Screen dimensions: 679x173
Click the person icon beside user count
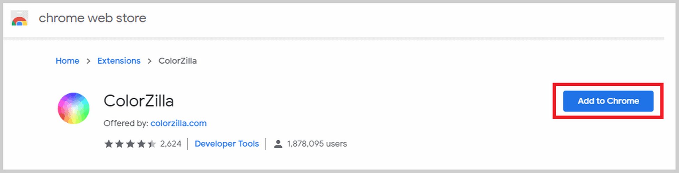tap(278, 144)
